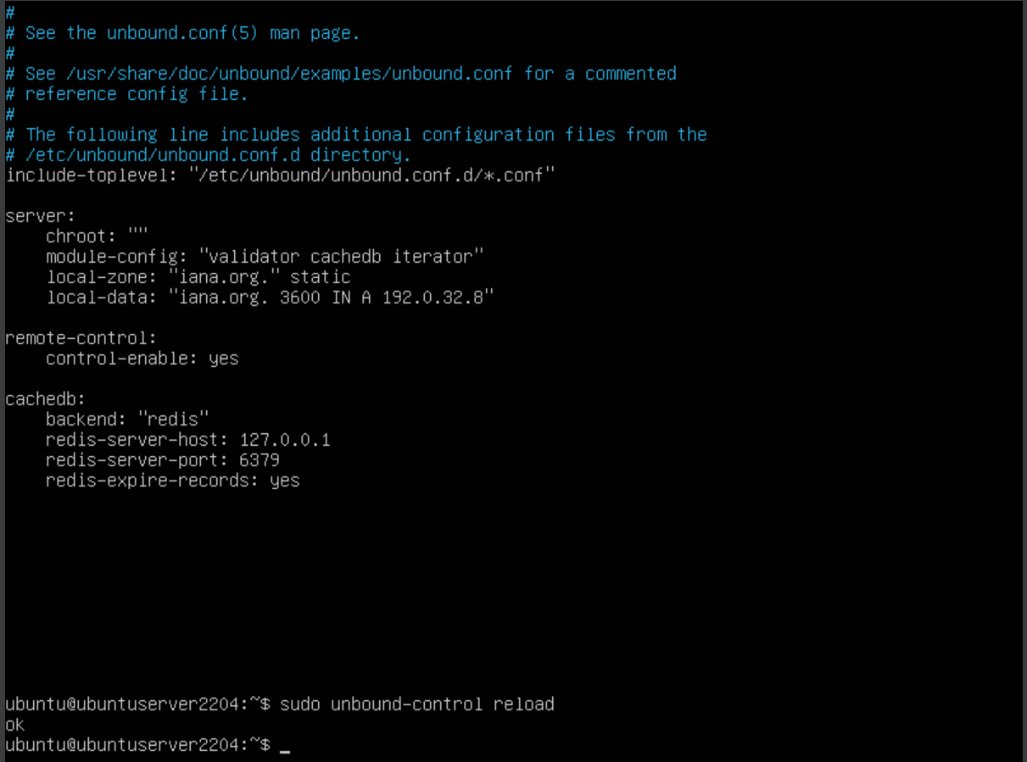Click the '/etc/unbound/unbound.conf.d directory' comment

pyautogui.click(x=218, y=155)
